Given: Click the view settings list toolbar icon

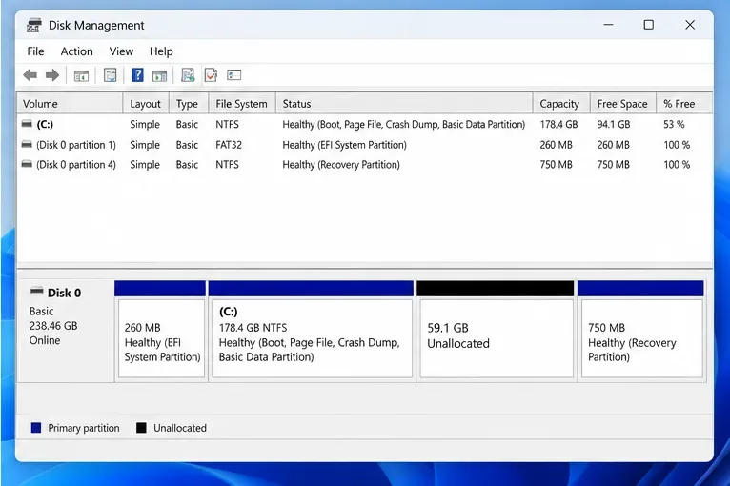Looking at the screenshot, I should click(233, 75).
